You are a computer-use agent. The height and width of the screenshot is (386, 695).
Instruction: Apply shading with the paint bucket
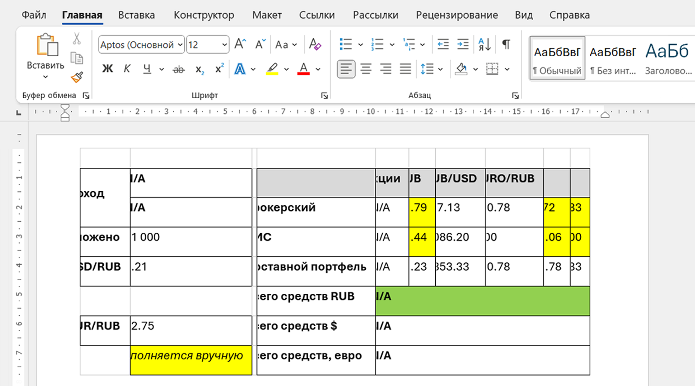click(461, 69)
